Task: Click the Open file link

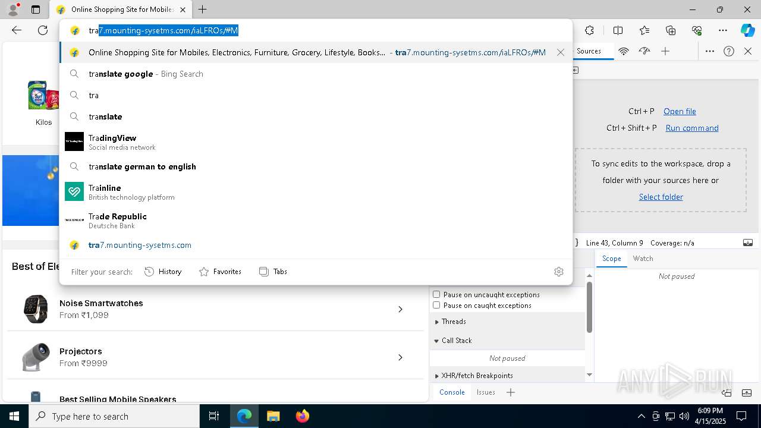Action: point(680,111)
